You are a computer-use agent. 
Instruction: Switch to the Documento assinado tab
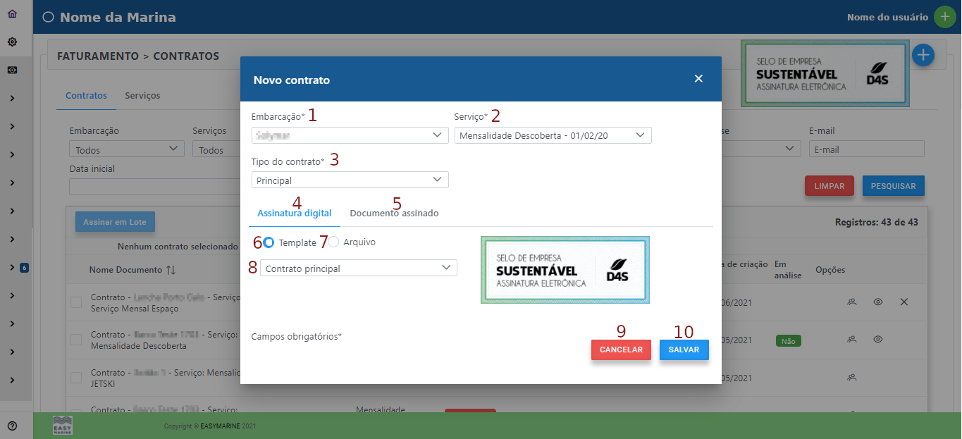point(394,214)
